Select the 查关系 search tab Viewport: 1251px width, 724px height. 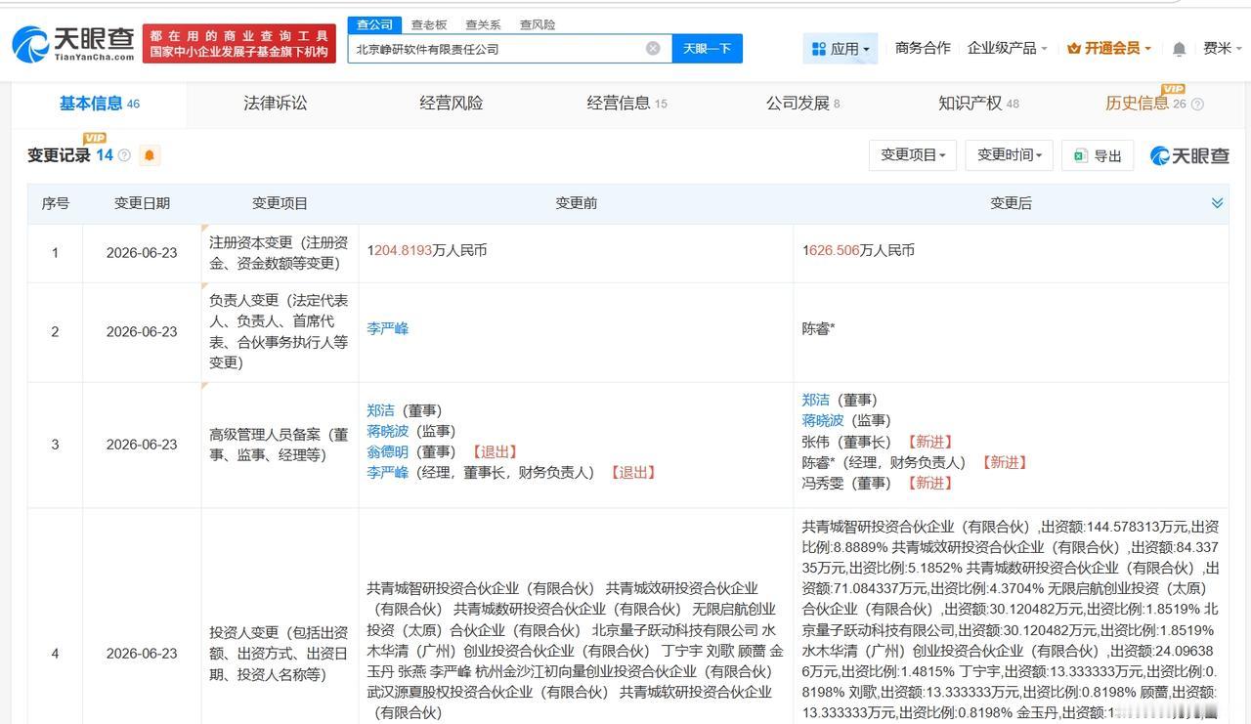click(x=483, y=24)
